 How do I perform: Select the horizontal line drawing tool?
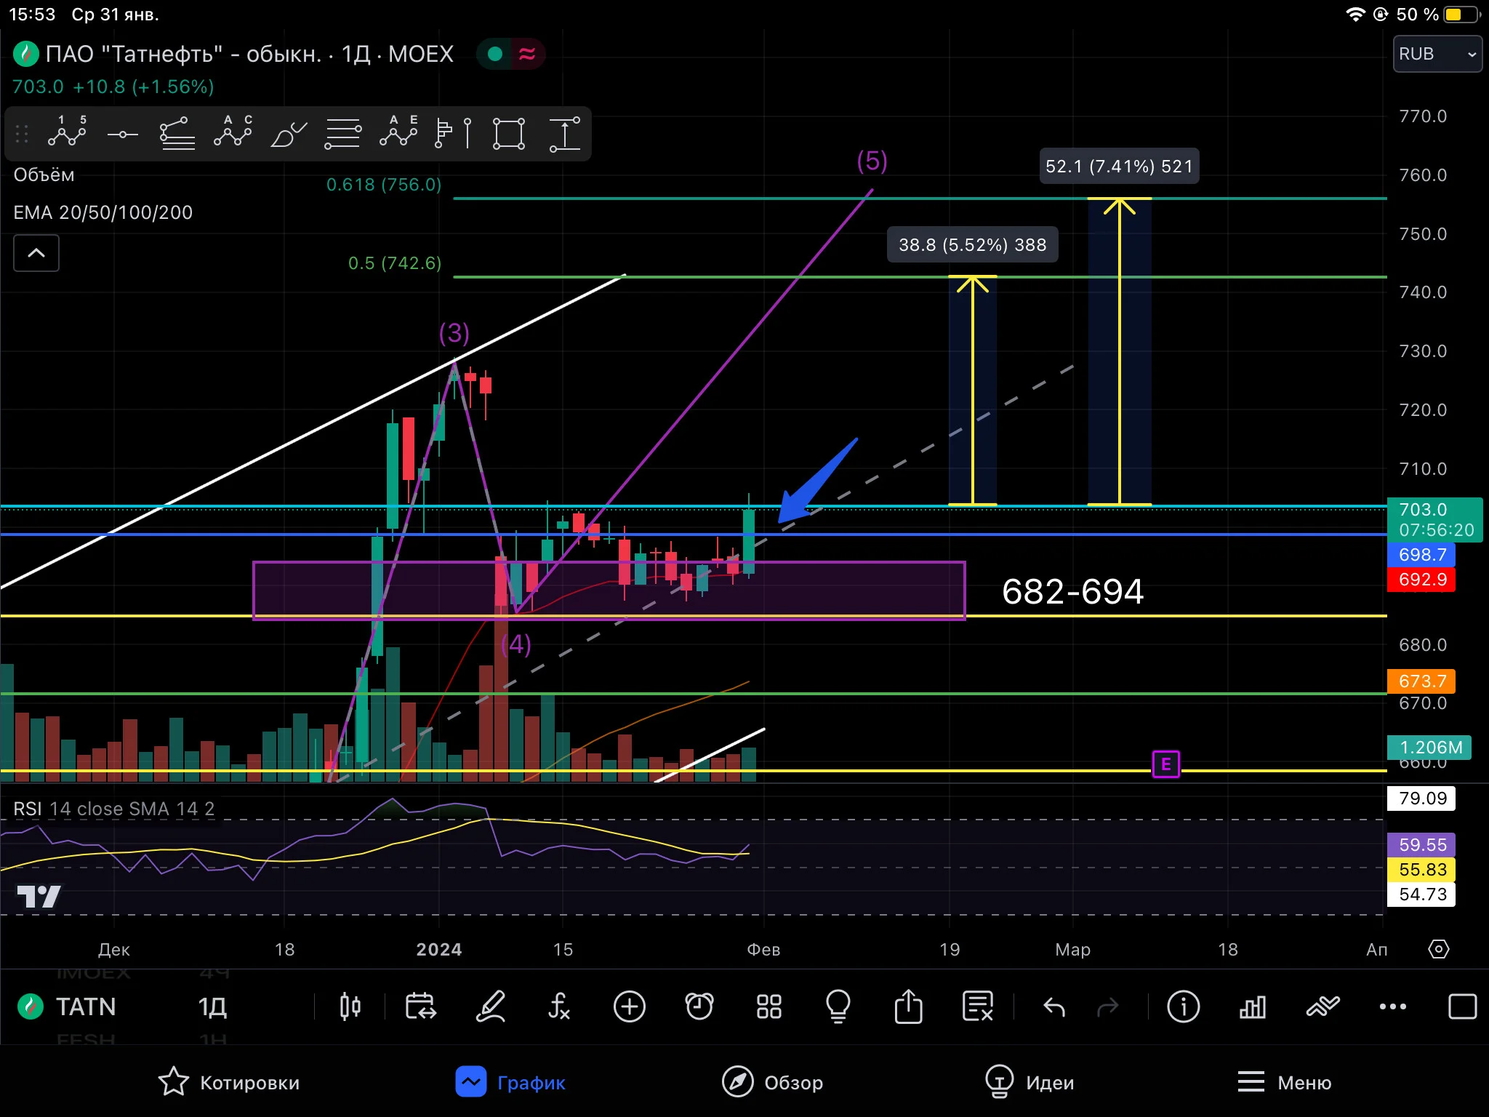click(122, 135)
